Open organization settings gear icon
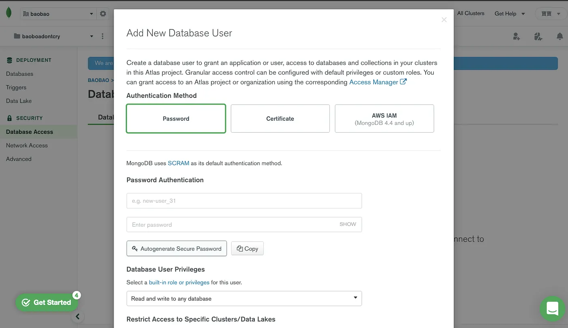Screen dimensions: 568x328 pyautogui.click(x=103, y=13)
